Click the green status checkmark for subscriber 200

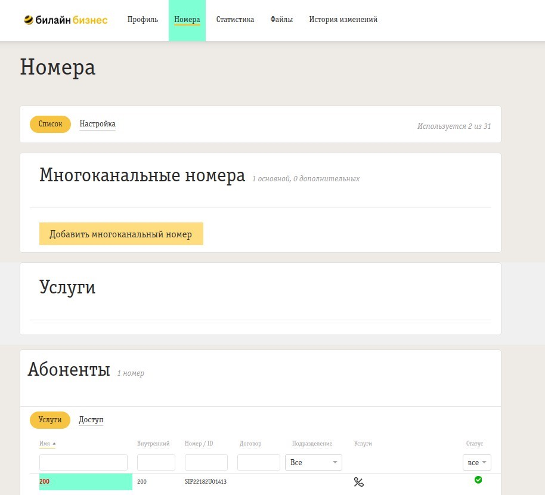point(478,479)
